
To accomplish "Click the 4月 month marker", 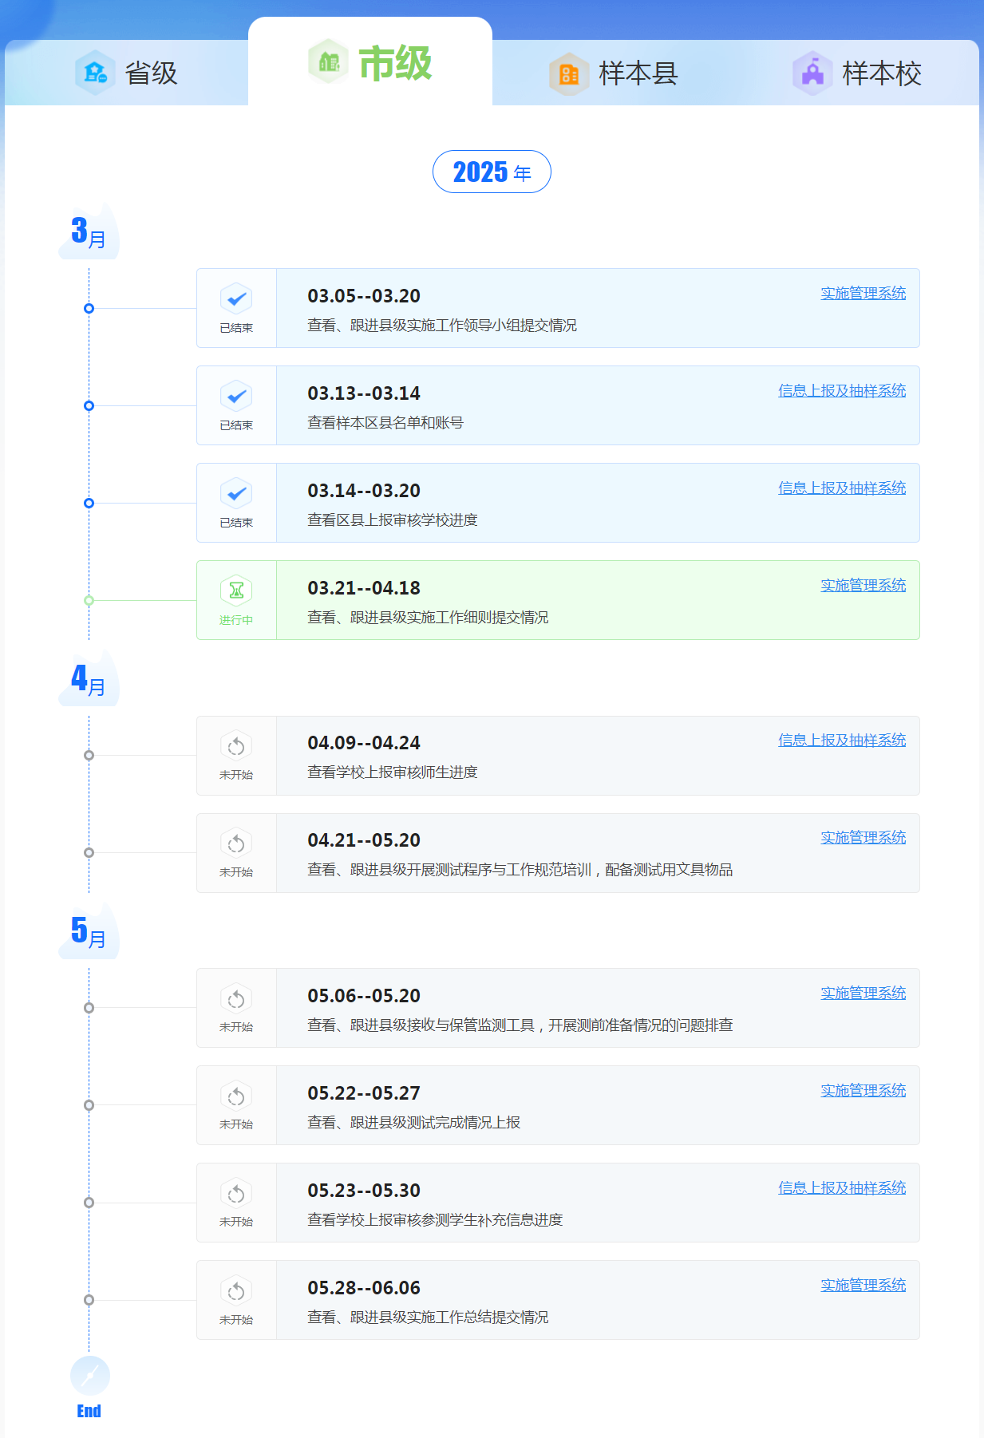I will pyautogui.click(x=89, y=679).
